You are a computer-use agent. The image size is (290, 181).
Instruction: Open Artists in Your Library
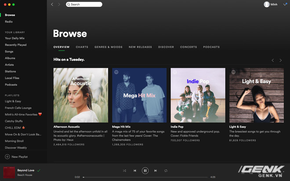(x=9, y=65)
